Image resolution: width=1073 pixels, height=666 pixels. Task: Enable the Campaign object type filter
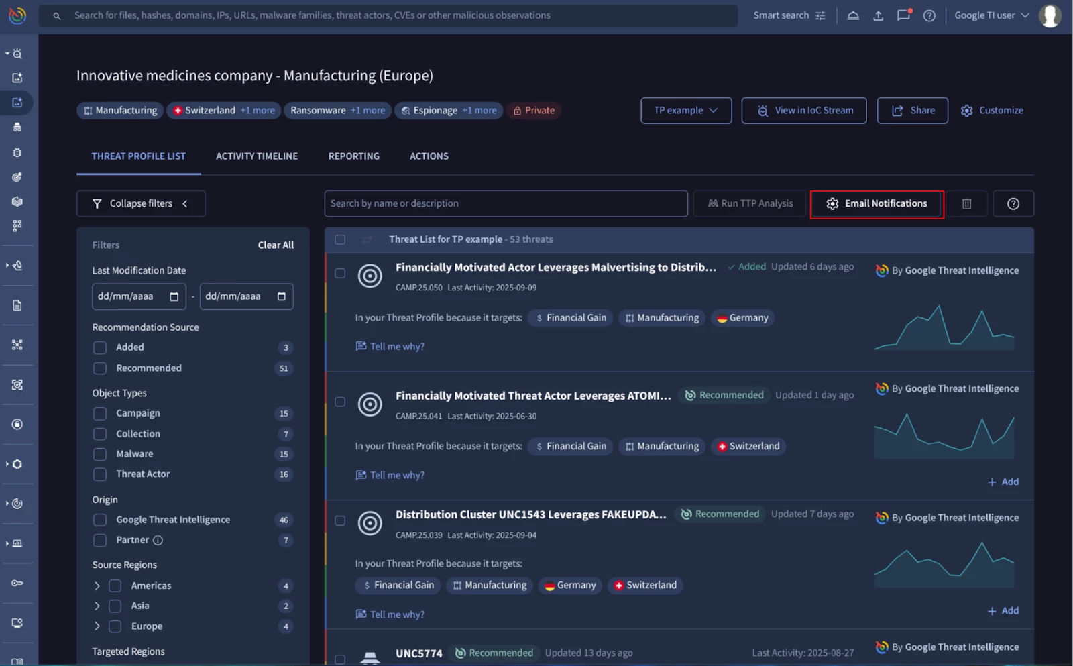[100, 413]
